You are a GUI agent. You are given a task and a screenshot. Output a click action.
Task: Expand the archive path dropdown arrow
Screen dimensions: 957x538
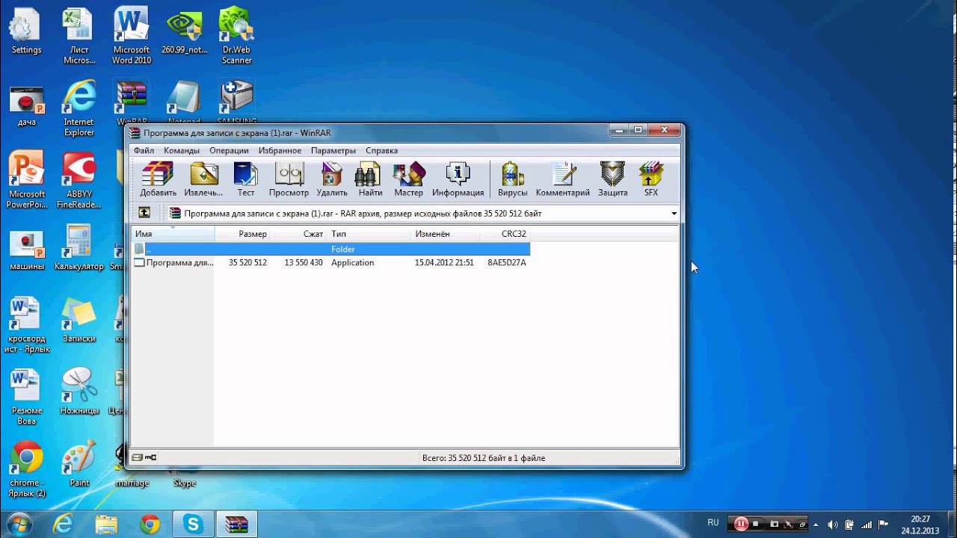pyautogui.click(x=674, y=214)
